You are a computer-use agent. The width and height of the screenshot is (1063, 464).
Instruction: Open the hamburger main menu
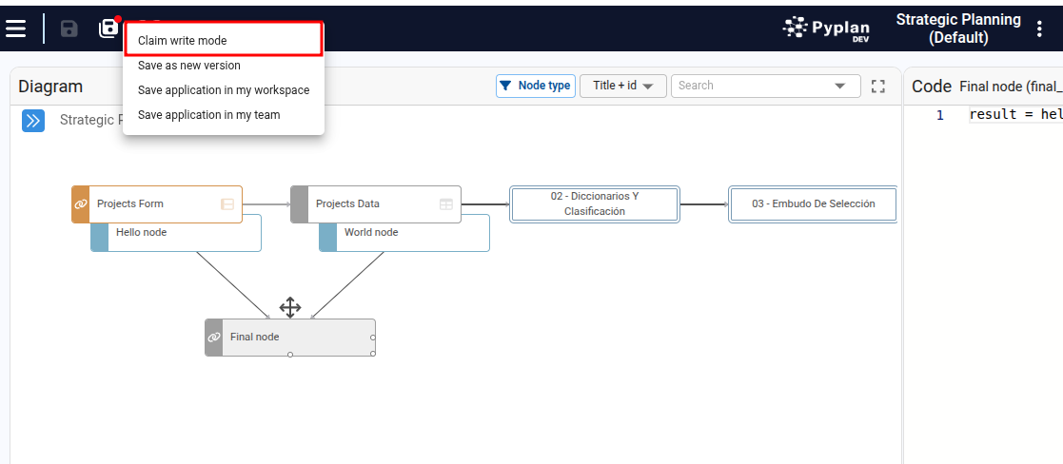click(15, 29)
